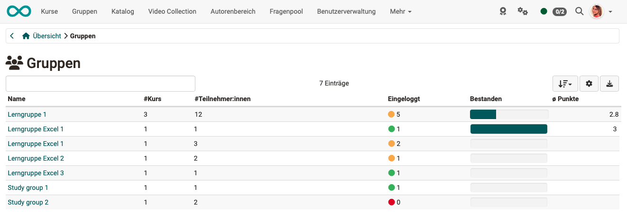627x214 pixels.
Task: Expand the Mehr menu
Action: click(x=400, y=11)
